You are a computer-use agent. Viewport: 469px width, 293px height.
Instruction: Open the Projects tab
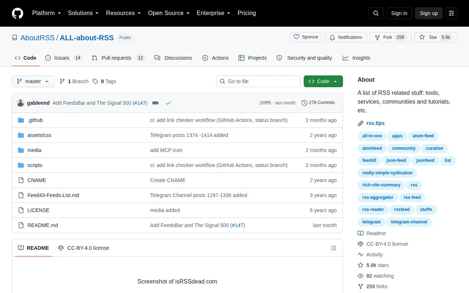[252, 58]
